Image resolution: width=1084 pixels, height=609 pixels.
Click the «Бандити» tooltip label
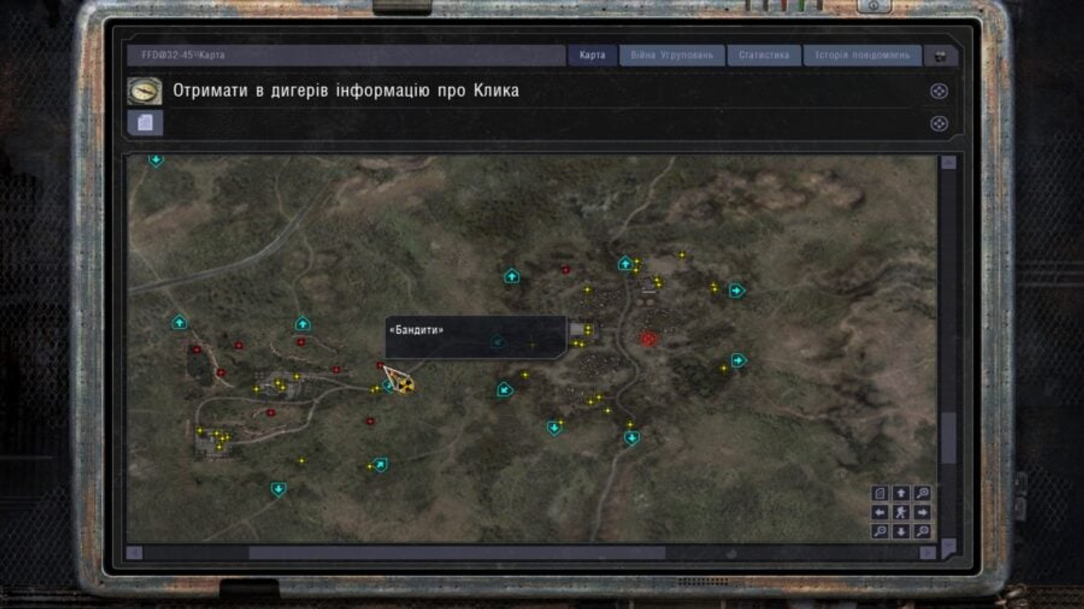(x=417, y=330)
